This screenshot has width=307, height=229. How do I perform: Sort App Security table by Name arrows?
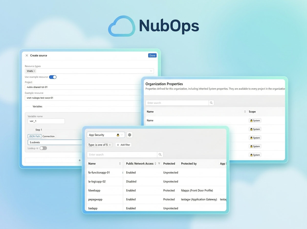(120, 164)
